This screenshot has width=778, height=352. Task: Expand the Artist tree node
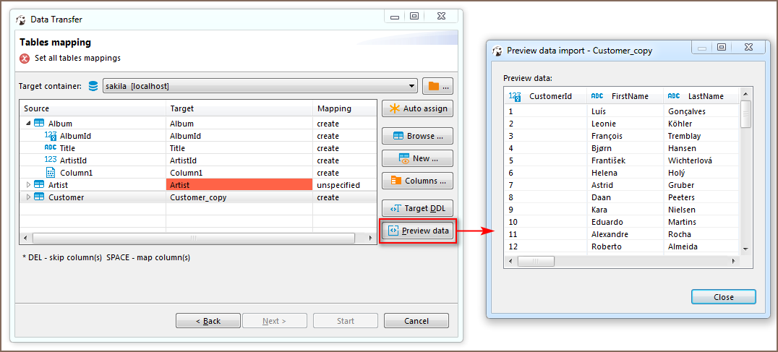29,185
